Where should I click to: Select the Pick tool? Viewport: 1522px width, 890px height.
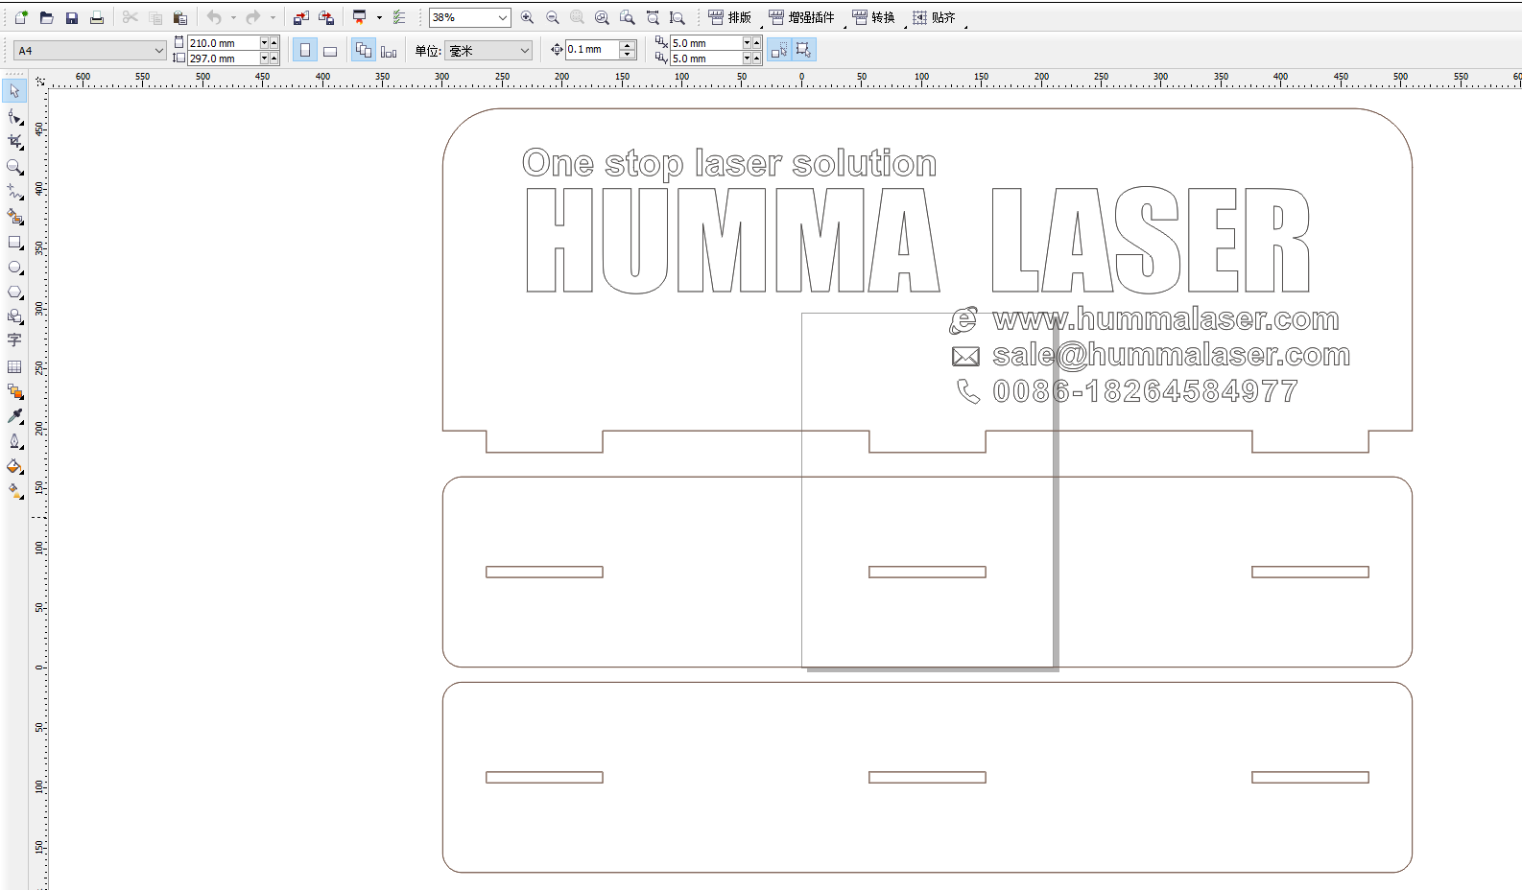pos(14,91)
